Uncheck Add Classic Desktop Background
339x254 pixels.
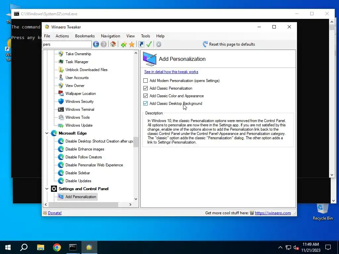tap(146, 104)
